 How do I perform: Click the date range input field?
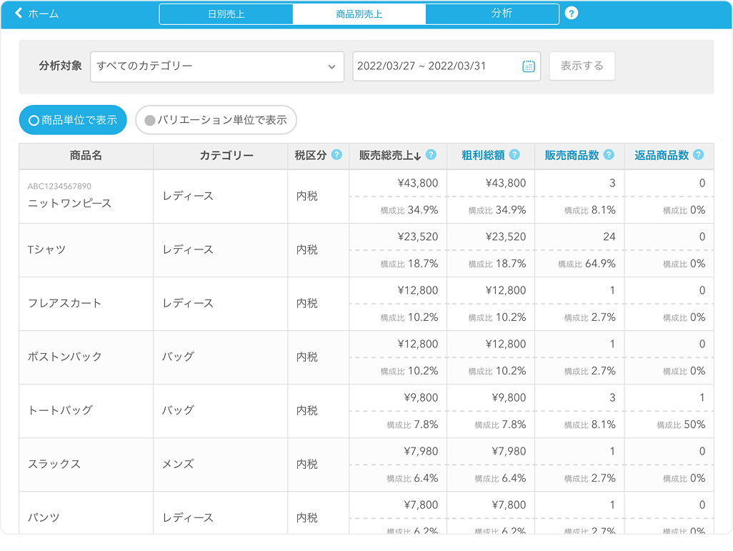click(x=436, y=66)
